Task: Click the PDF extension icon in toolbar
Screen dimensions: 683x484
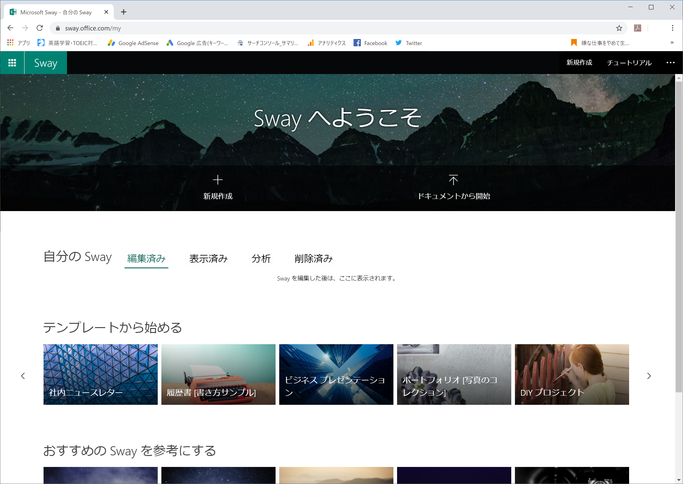Action: (x=638, y=28)
